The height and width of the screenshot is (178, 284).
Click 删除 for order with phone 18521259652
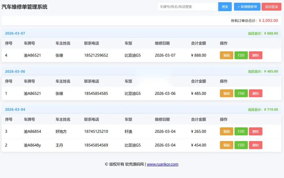(256, 55)
